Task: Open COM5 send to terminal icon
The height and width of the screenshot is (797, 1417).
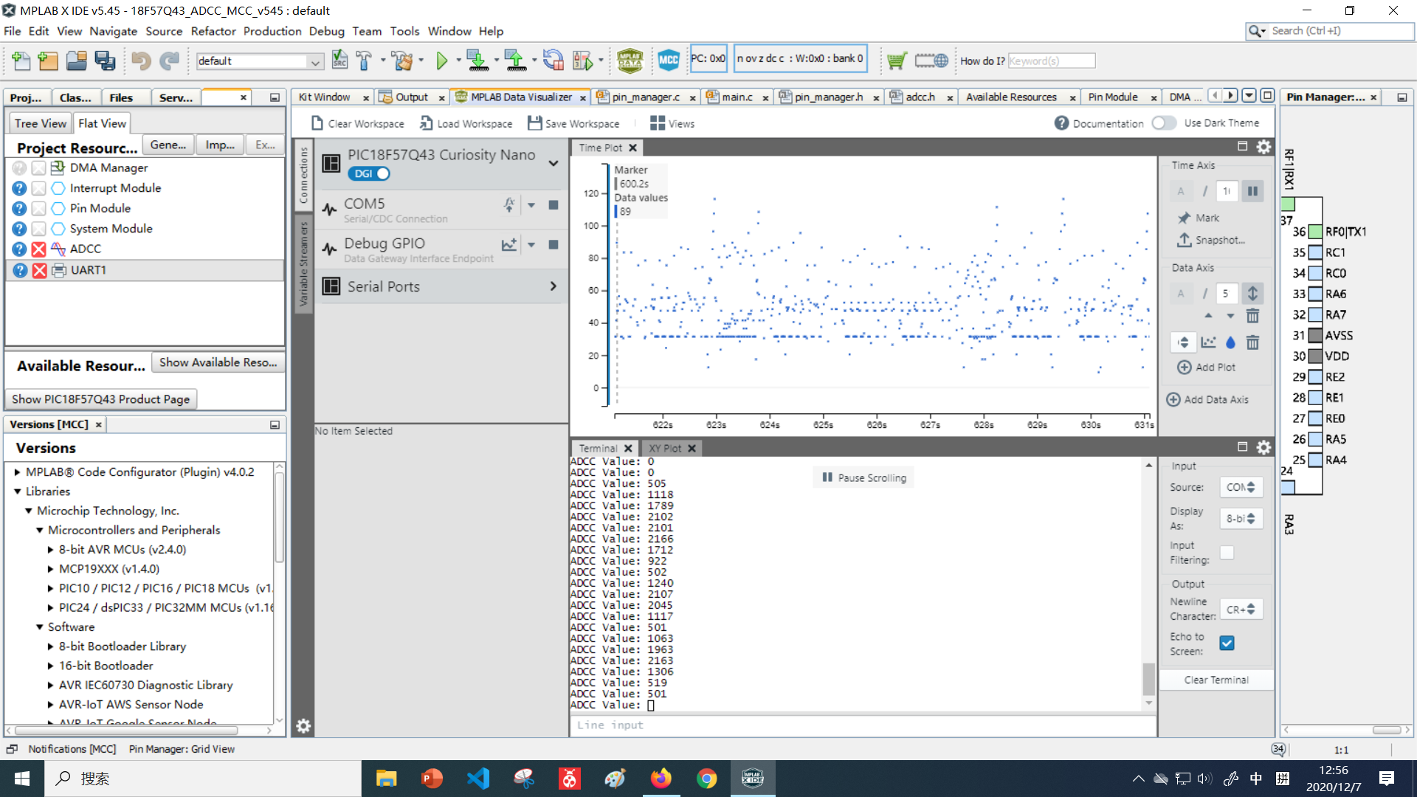Action: 509,204
